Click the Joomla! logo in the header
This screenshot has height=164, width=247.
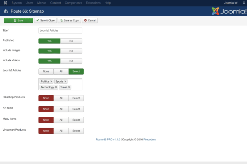coord(229,11)
